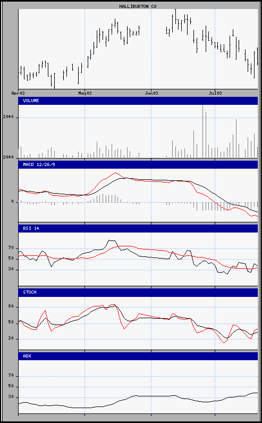262x423 pixels.
Task: Click the Apr03 date axis label
Action: click(x=18, y=93)
